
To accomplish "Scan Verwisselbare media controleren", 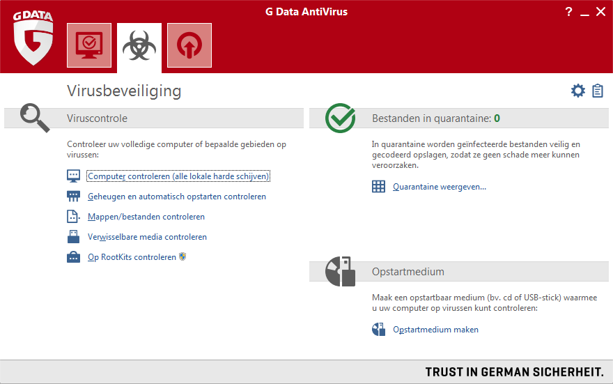I will (147, 237).
